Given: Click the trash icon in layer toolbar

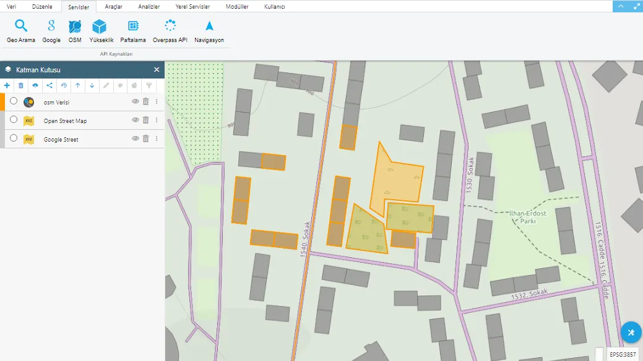Looking at the screenshot, I should tap(21, 85).
